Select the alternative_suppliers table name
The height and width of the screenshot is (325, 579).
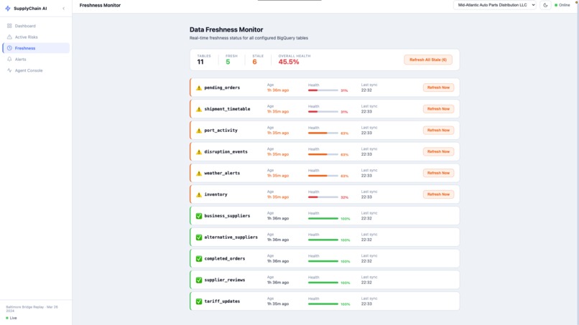231,237
